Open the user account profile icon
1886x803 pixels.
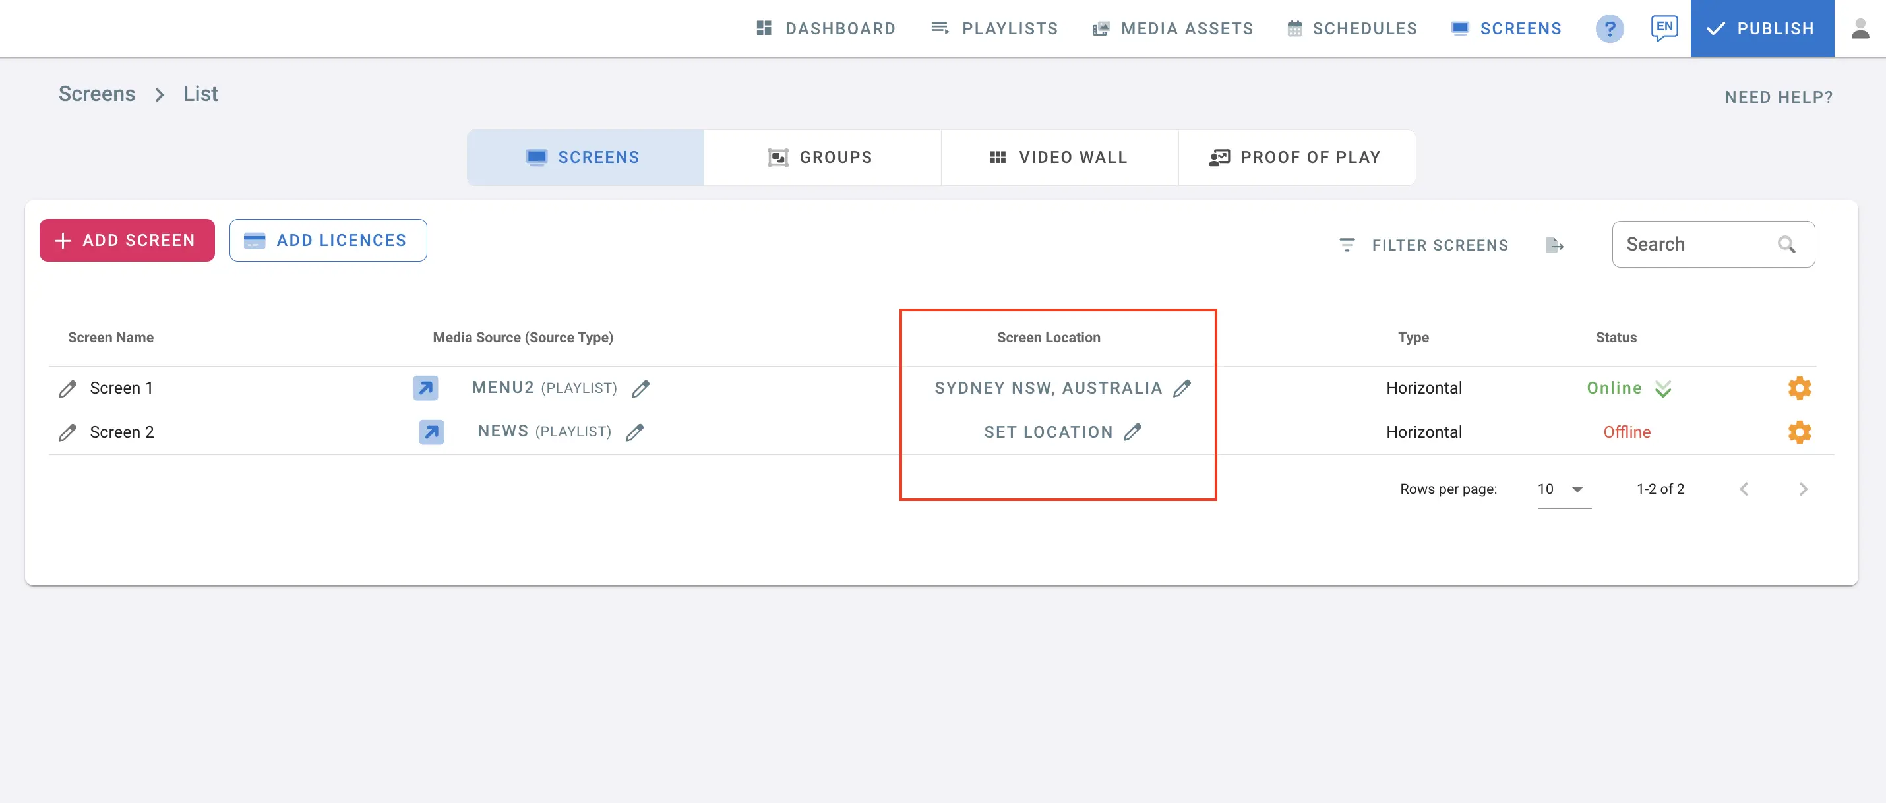click(1860, 28)
